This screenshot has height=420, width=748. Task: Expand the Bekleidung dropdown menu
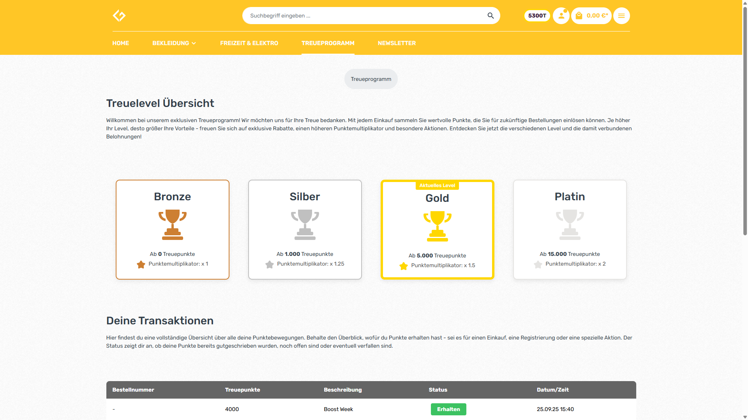(174, 43)
